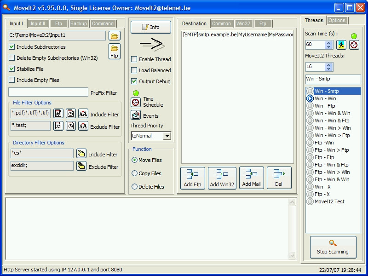
Task: Click the Info button
Action: point(151,27)
